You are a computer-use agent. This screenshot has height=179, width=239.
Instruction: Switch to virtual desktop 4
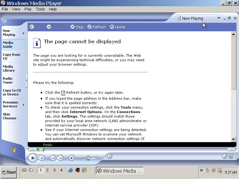tap(61, 170)
